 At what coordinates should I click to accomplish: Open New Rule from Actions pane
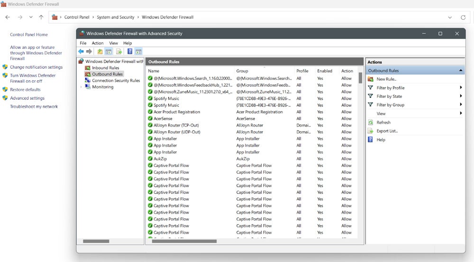coord(386,79)
